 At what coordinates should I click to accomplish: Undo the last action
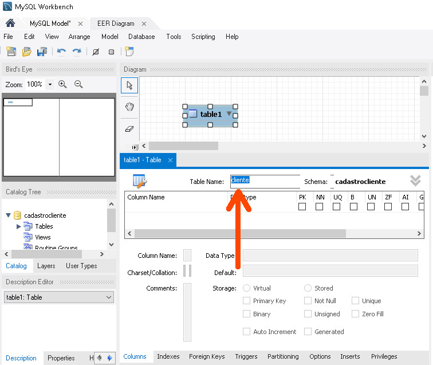coord(61,52)
